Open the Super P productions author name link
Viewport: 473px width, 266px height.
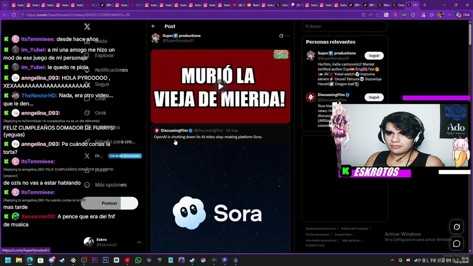181,35
